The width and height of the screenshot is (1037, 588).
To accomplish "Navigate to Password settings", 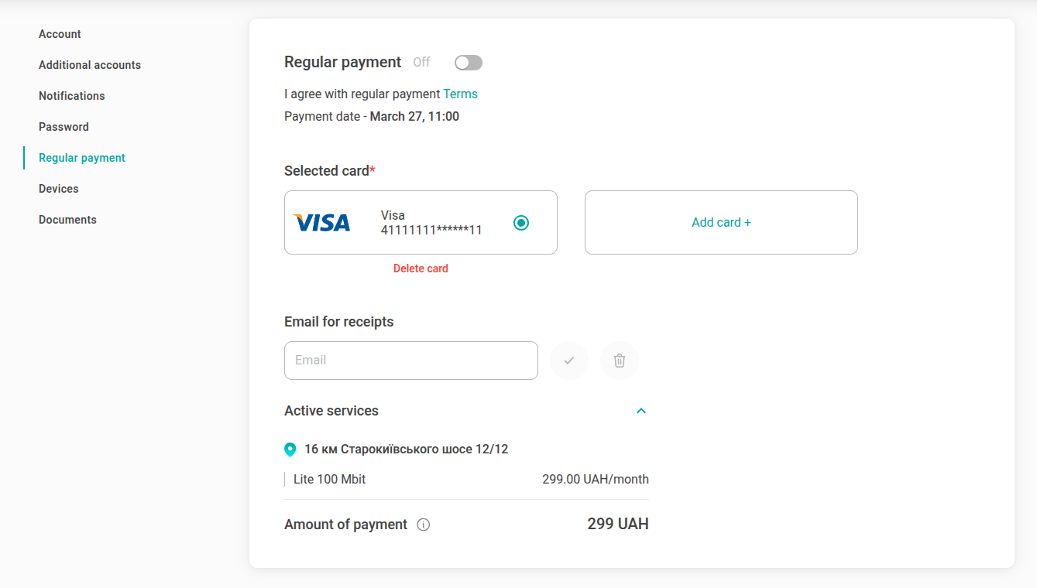I will (64, 127).
